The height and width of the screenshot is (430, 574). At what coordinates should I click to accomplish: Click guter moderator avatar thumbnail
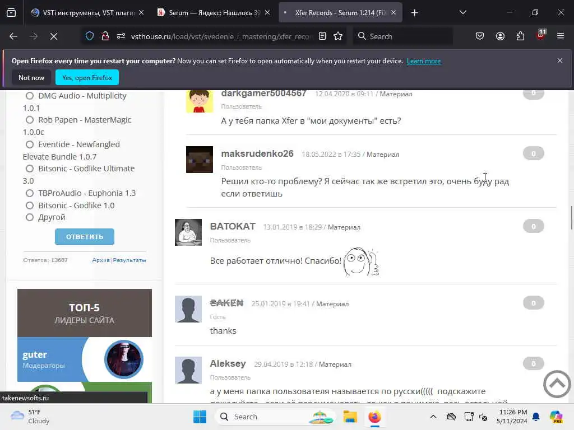(124, 359)
